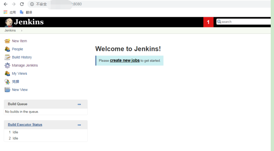The image size is (274, 151).
Task: Click the Jenkins butler logo
Action: pyautogui.click(x=9, y=22)
